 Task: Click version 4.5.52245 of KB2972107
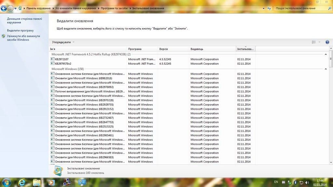[x=165, y=59]
